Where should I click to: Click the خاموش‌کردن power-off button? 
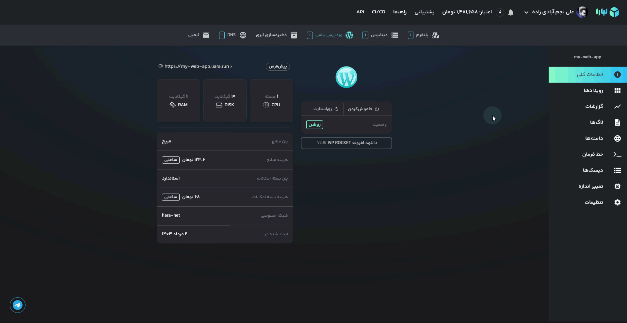pos(363,109)
